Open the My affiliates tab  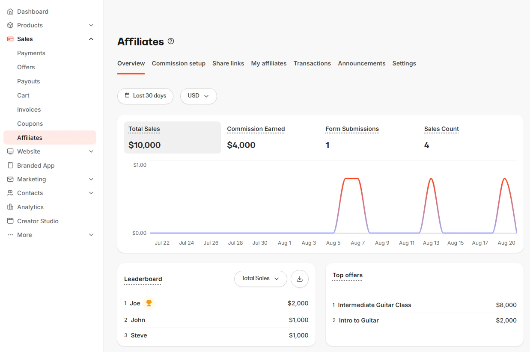click(x=268, y=63)
